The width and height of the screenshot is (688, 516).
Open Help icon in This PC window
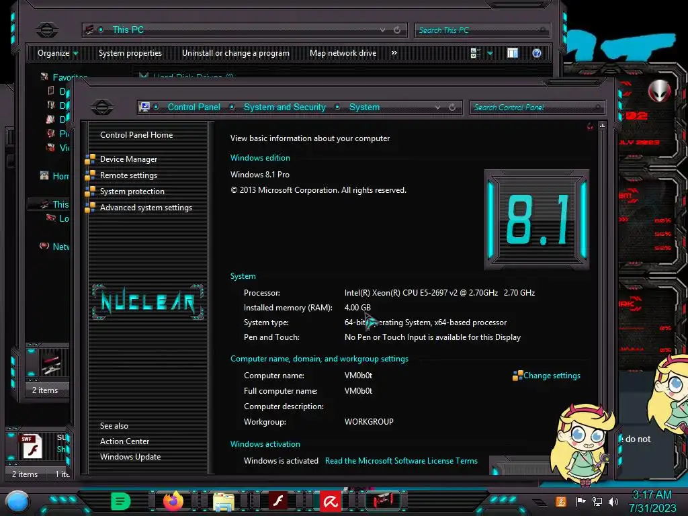pyautogui.click(x=537, y=53)
